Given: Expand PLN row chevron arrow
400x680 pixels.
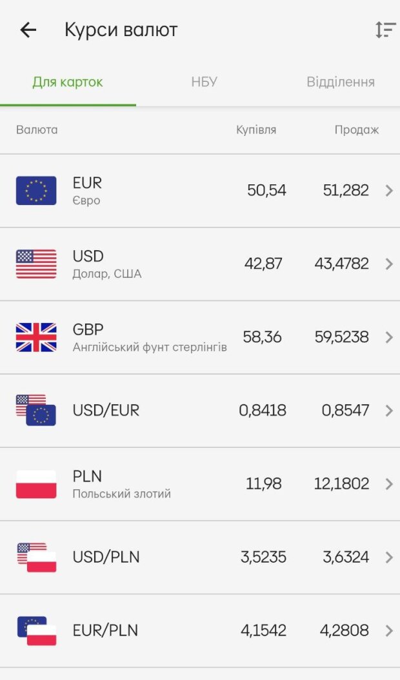Looking at the screenshot, I should pos(389,484).
